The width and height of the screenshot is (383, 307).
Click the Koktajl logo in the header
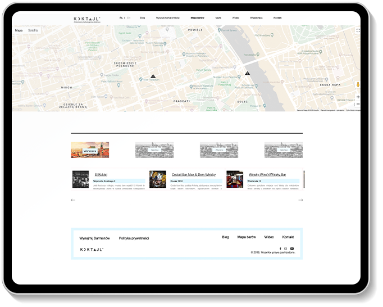coord(86,19)
